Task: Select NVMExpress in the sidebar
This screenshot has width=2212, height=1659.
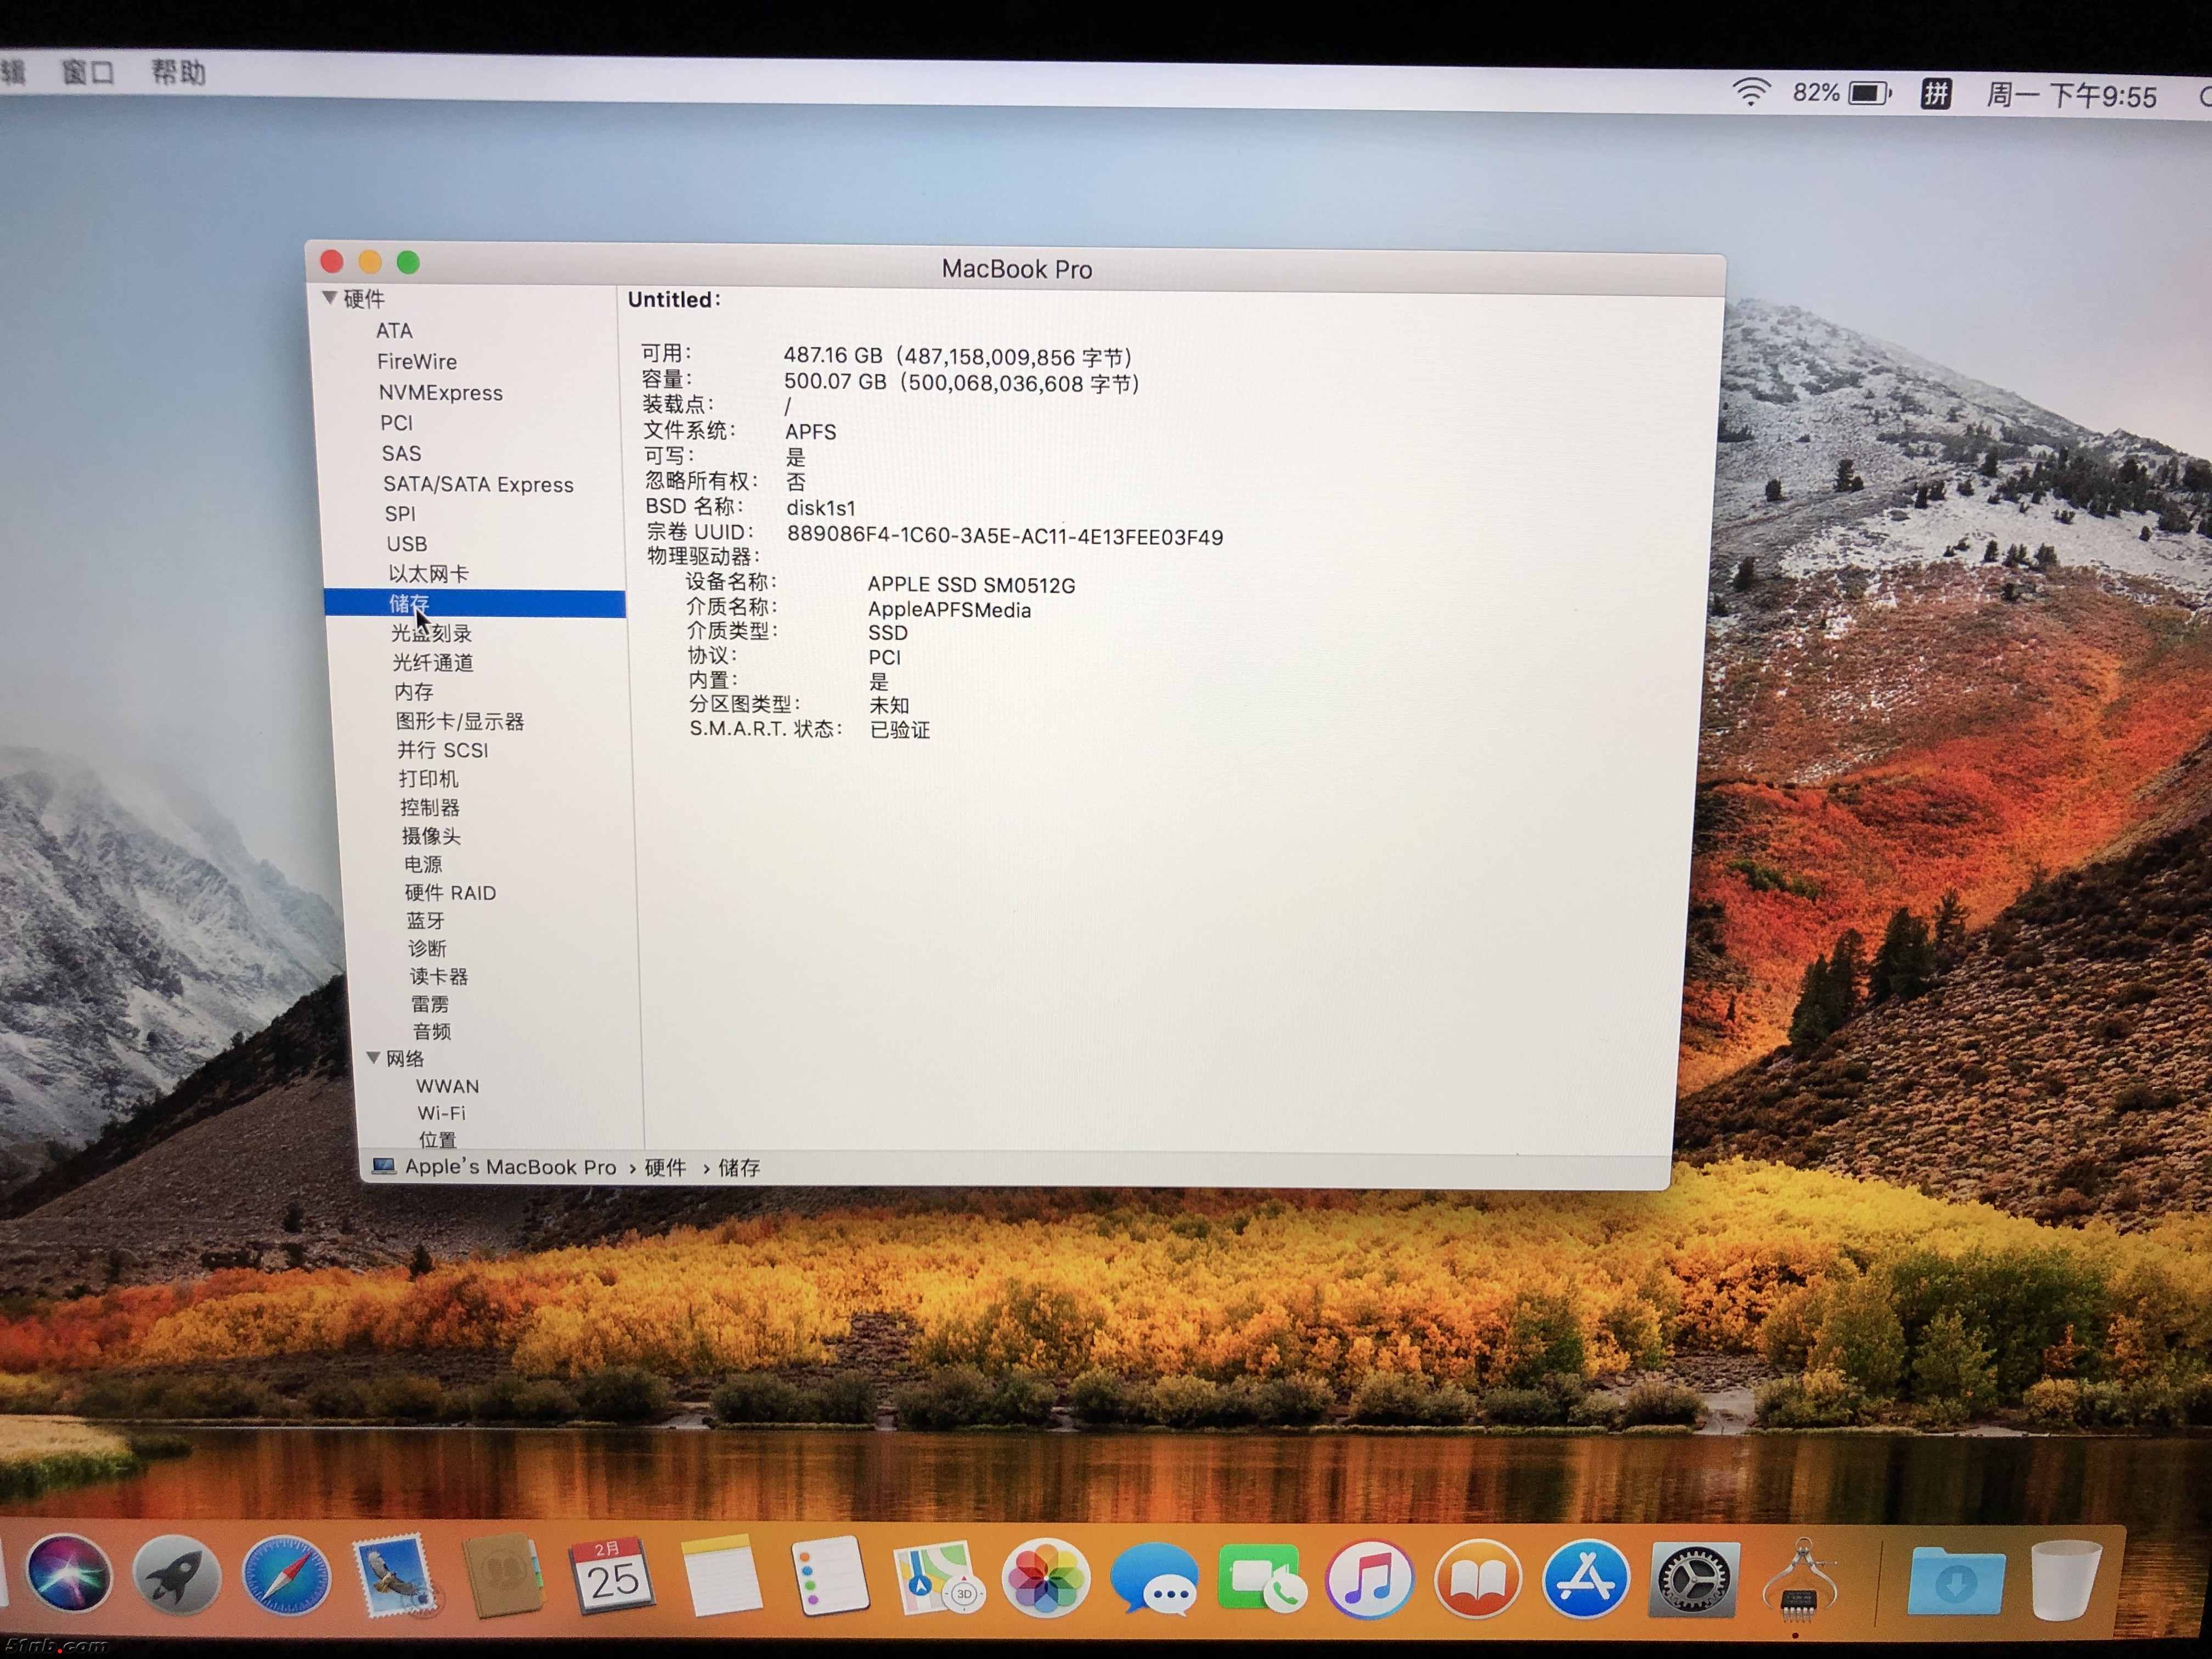Action: click(440, 393)
